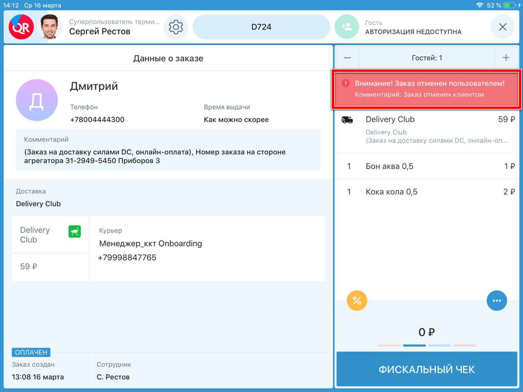Tap order created 13:08 16 марта

coord(38,377)
